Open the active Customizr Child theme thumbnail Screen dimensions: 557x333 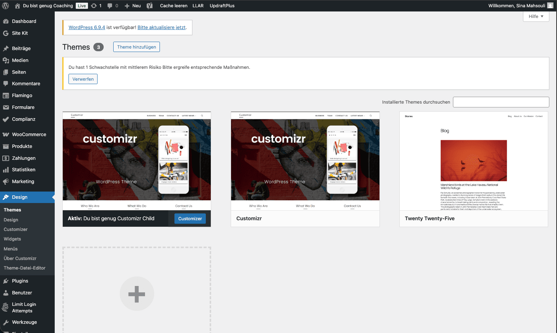[137, 161]
